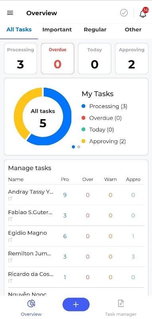Select the Other tab
The image size is (152, 319).
coord(133,30)
